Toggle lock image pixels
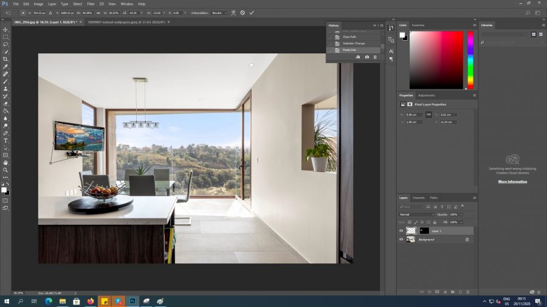Screen dimensions: 547x307 (x=416, y=222)
